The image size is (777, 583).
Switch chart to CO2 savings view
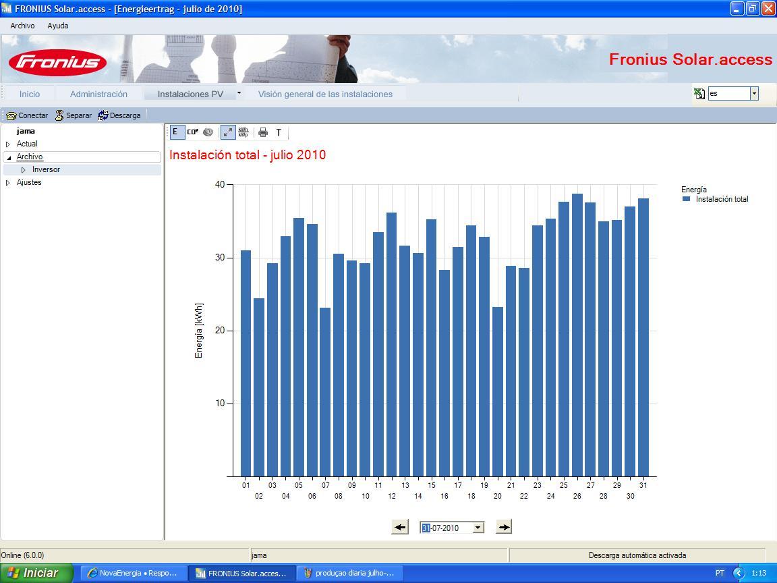(x=192, y=132)
